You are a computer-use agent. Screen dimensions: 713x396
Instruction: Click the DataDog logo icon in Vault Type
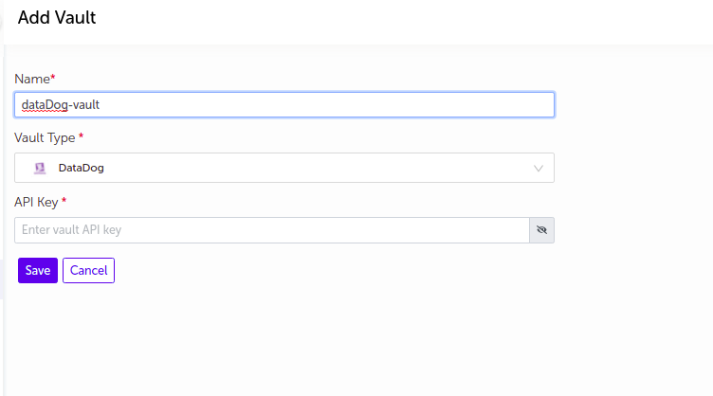click(x=40, y=168)
